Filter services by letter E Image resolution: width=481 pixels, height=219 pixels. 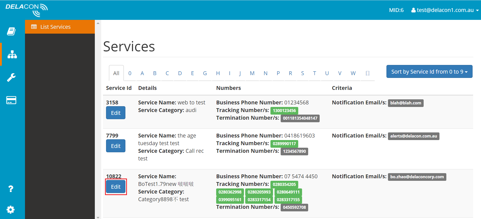pyautogui.click(x=192, y=73)
